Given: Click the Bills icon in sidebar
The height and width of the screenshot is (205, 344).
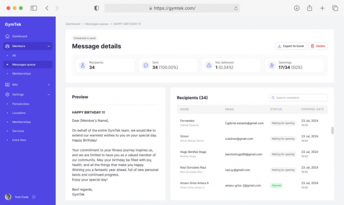Looking at the screenshot, I should (x=7, y=85).
